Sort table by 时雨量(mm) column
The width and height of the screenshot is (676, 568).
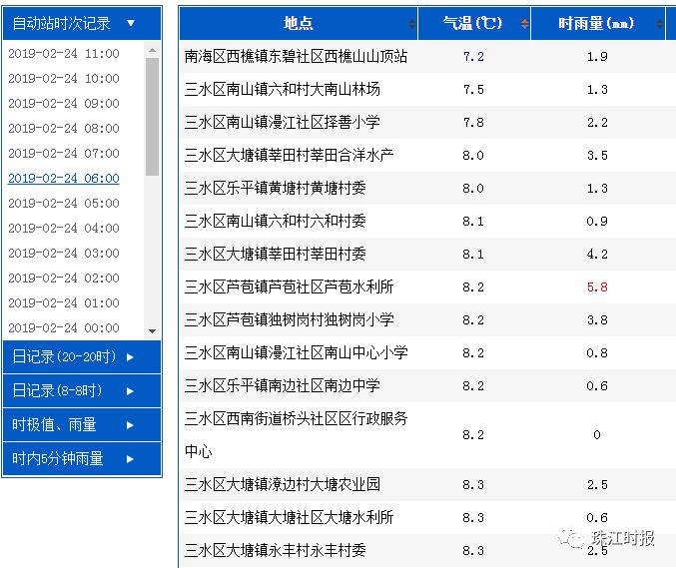(659, 23)
